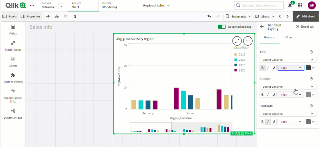
Task: Toggle bold for Footnote
Action: [x=262, y=122]
